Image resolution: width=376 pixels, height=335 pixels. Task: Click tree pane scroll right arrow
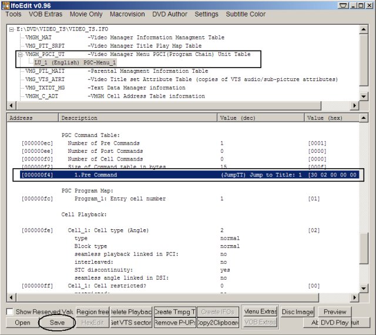(x=354, y=105)
